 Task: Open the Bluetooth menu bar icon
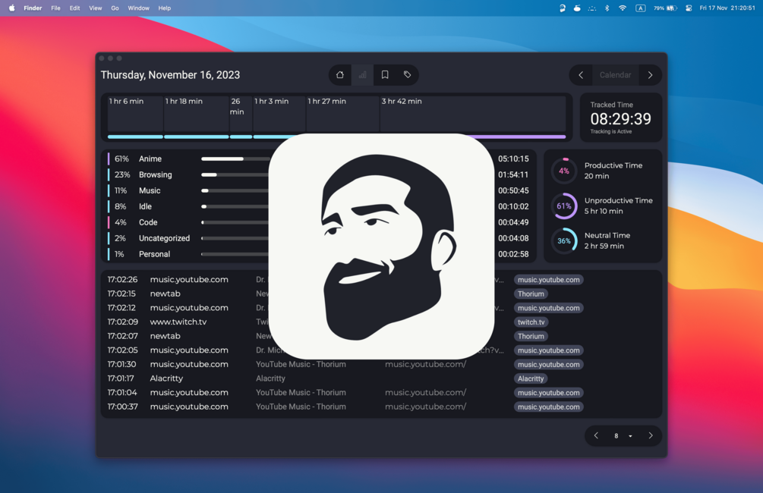607,8
